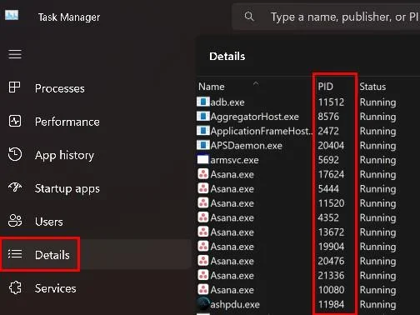420x315 pixels.
Task: Click PID value 19904
Action: coord(331,247)
